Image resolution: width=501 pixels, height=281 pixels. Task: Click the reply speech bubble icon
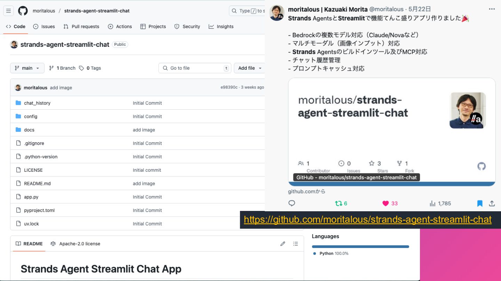click(292, 203)
